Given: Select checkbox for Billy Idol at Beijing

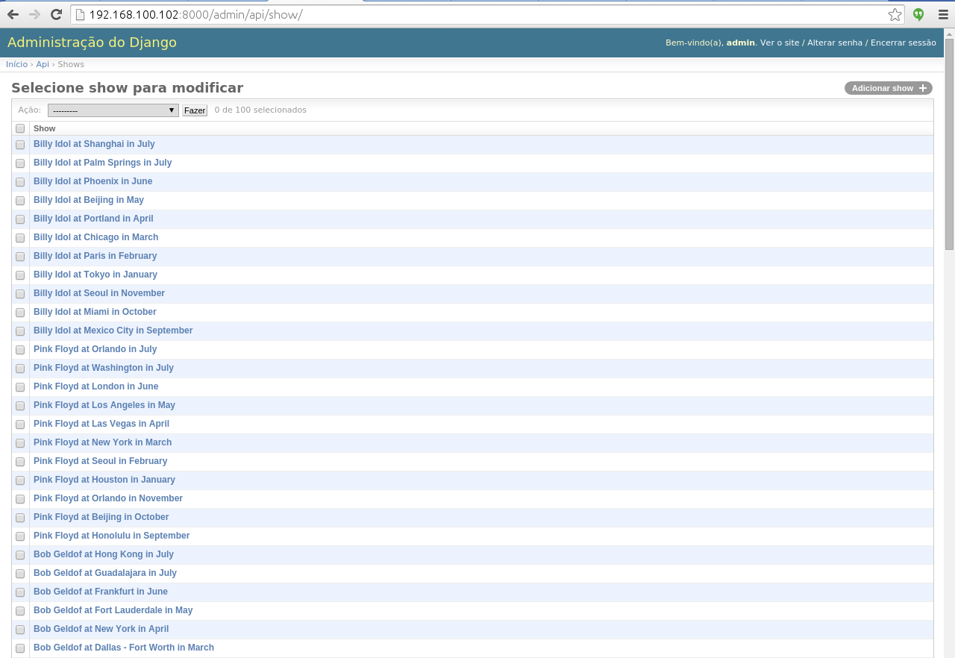Looking at the screenshot, I should pos(20,201).
